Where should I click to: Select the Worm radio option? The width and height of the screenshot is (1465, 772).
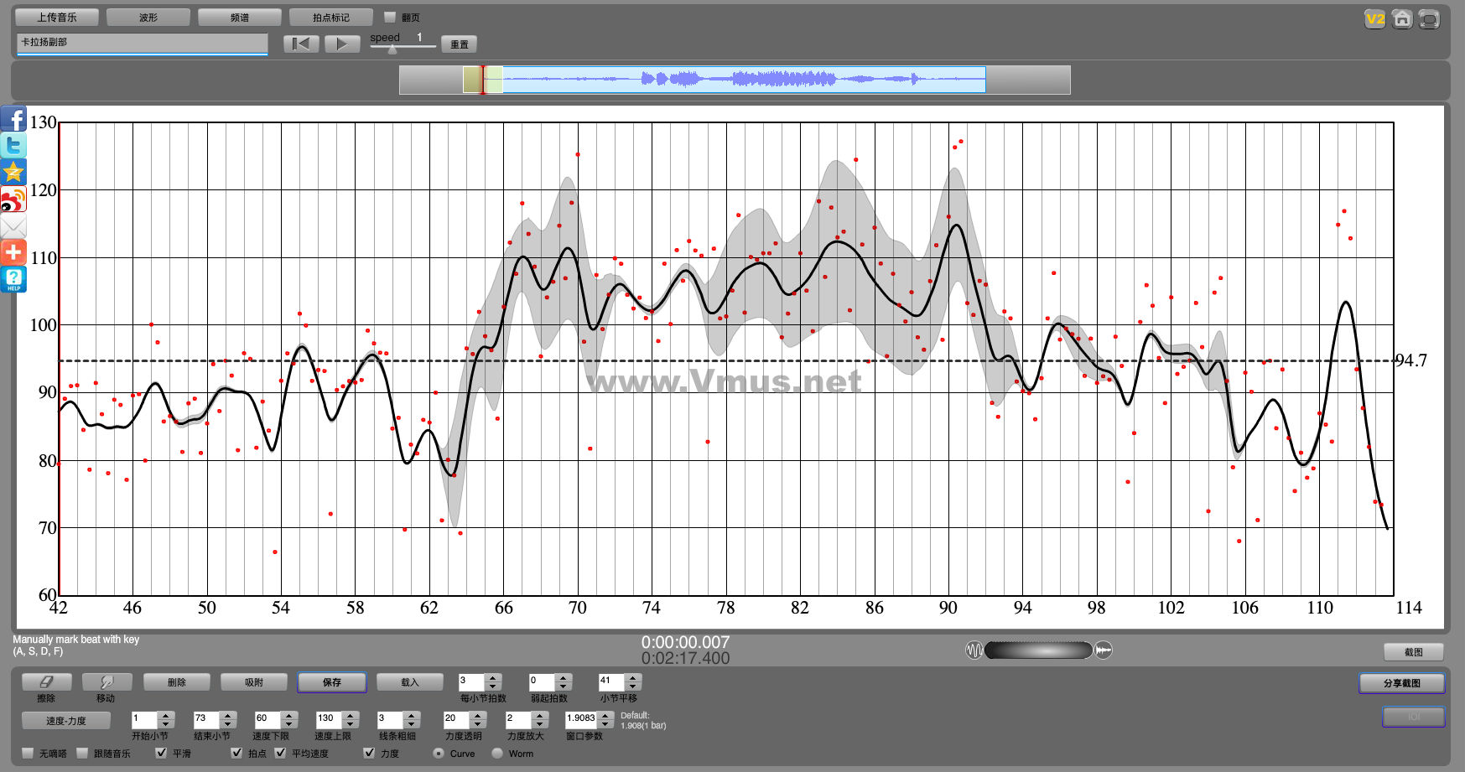tap(497, 753)
